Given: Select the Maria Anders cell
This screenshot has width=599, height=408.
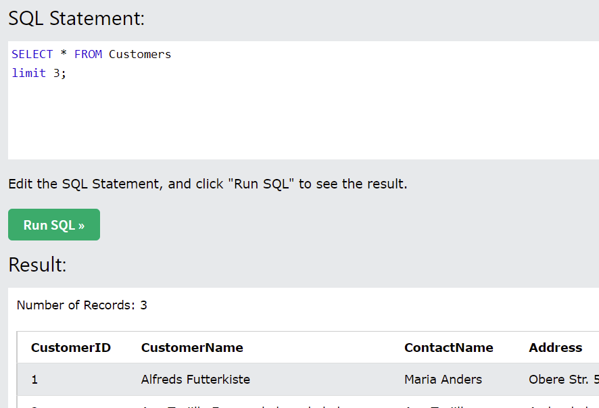Looking at the screenshot, I should point(443,380).
